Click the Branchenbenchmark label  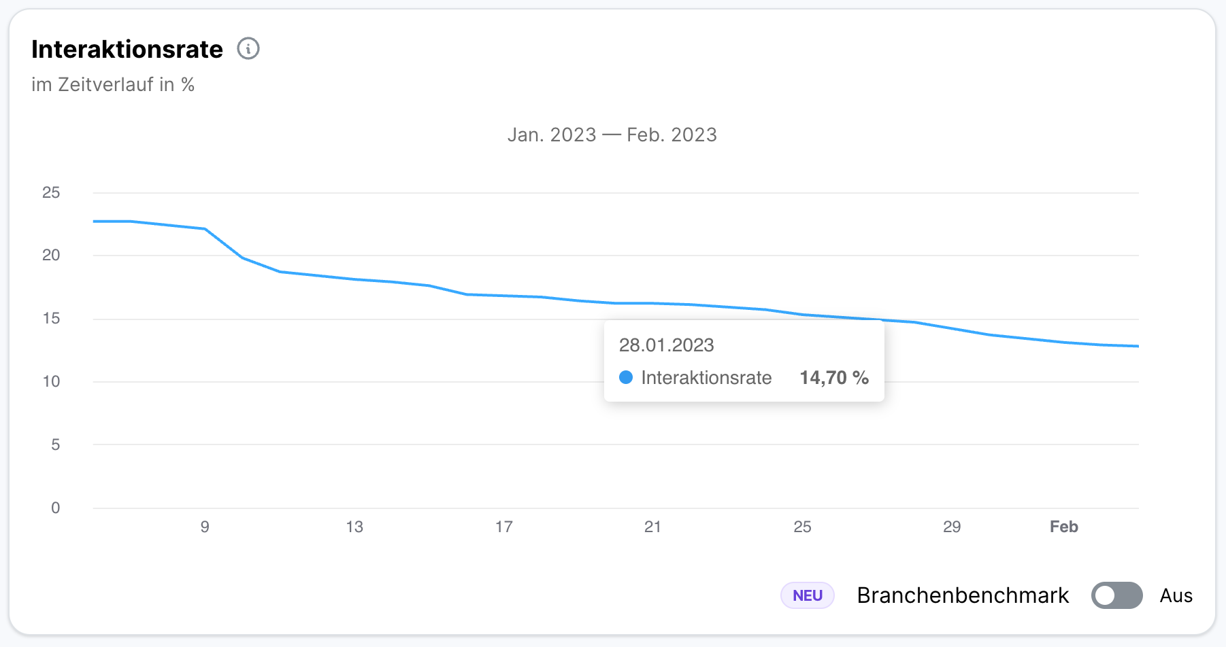pos(962,595)
